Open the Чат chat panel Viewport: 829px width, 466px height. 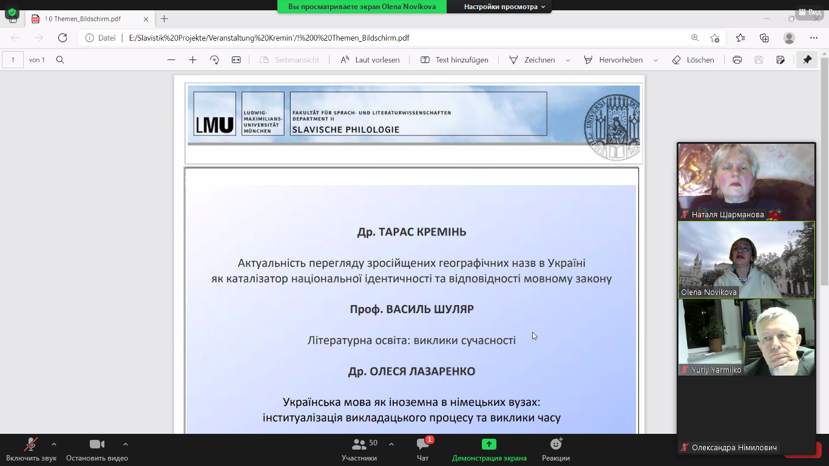(x=423, y=448)
